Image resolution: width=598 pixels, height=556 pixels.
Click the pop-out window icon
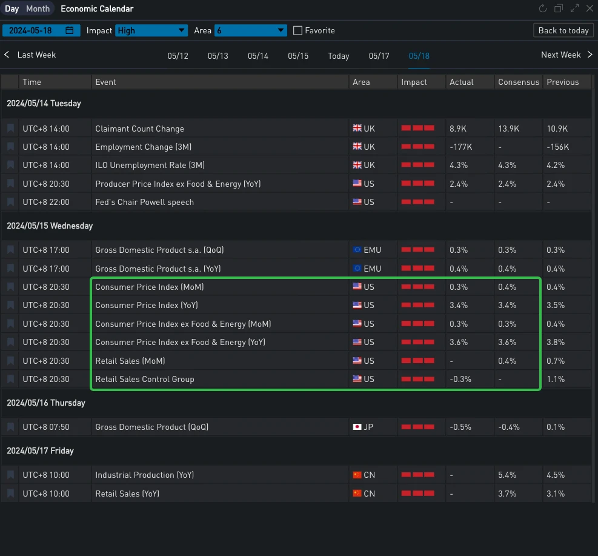point(559,8)
